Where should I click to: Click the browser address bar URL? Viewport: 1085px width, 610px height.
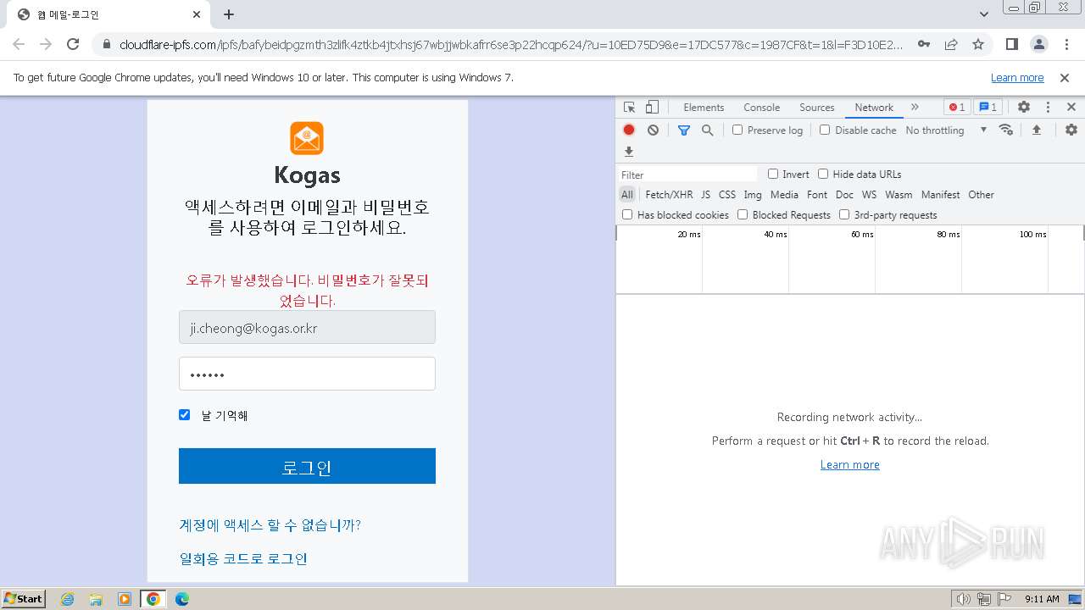511,44
